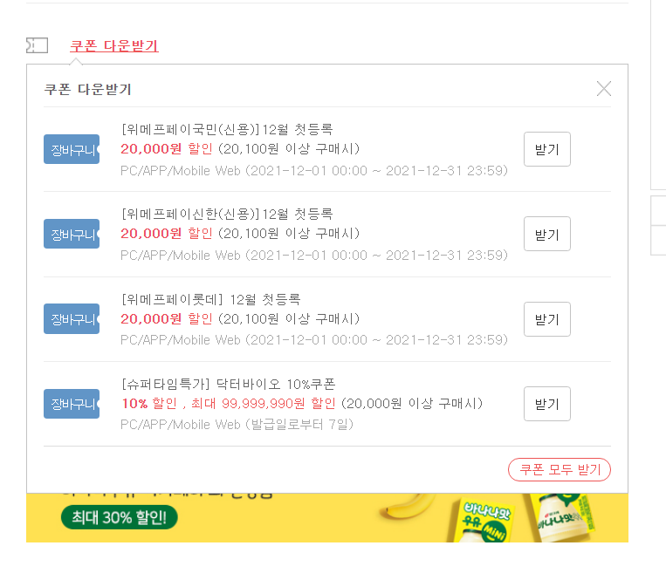
Task: Select the [슈퍼타임특가] 닥터바이오 10%쿠폰 title
Action: pos(229,384)
